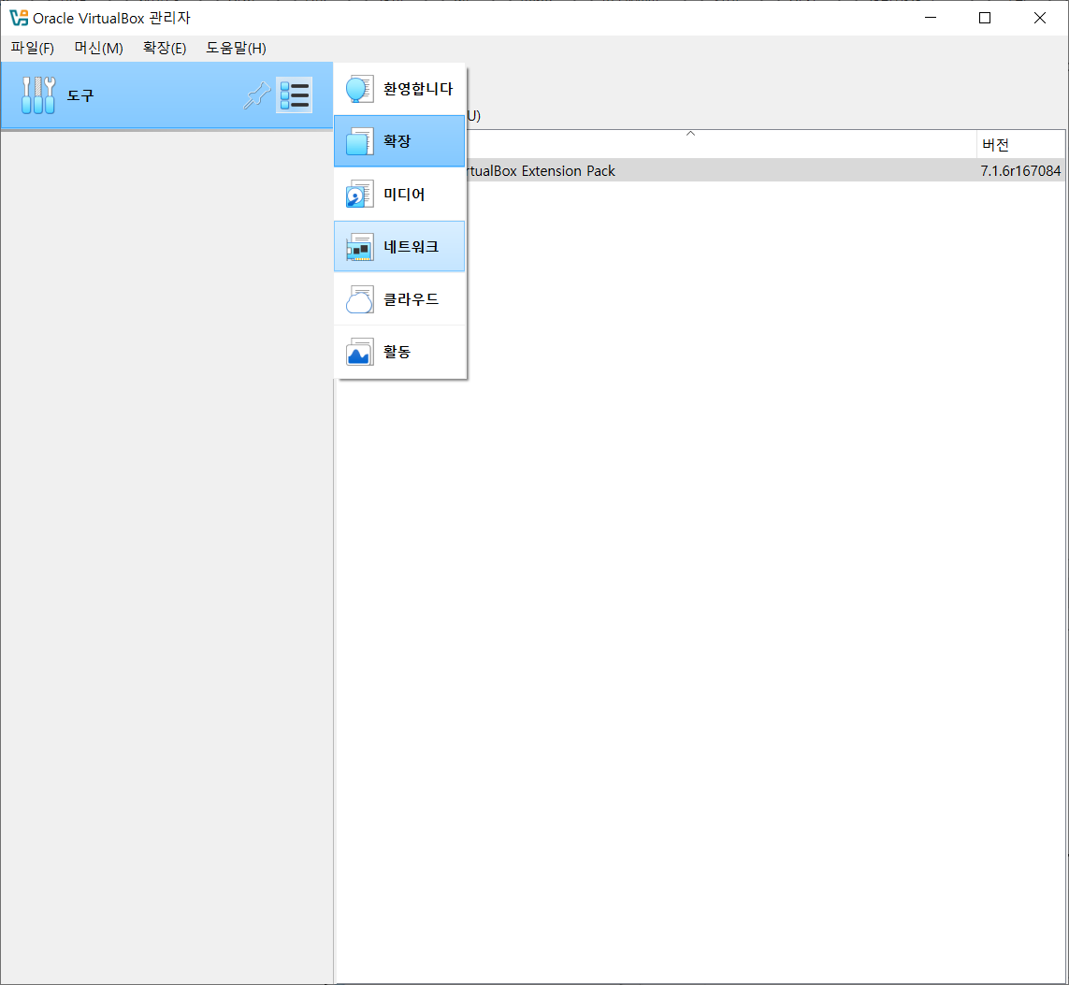Click the version value 7.1.6r167084
Screen dimensions: 1069x985
tap(1020, 170)
